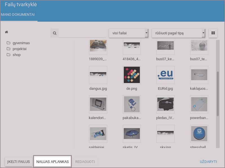Select the stressball image thumbnail
Viewport: 225px width, 168px height.
pyautogui.click(x=199, y=133)
